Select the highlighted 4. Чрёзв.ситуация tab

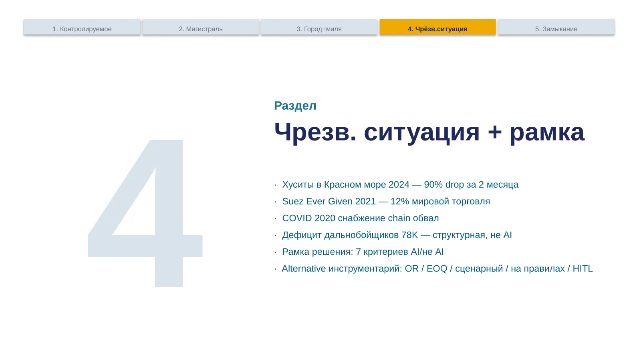click(437, 27)
